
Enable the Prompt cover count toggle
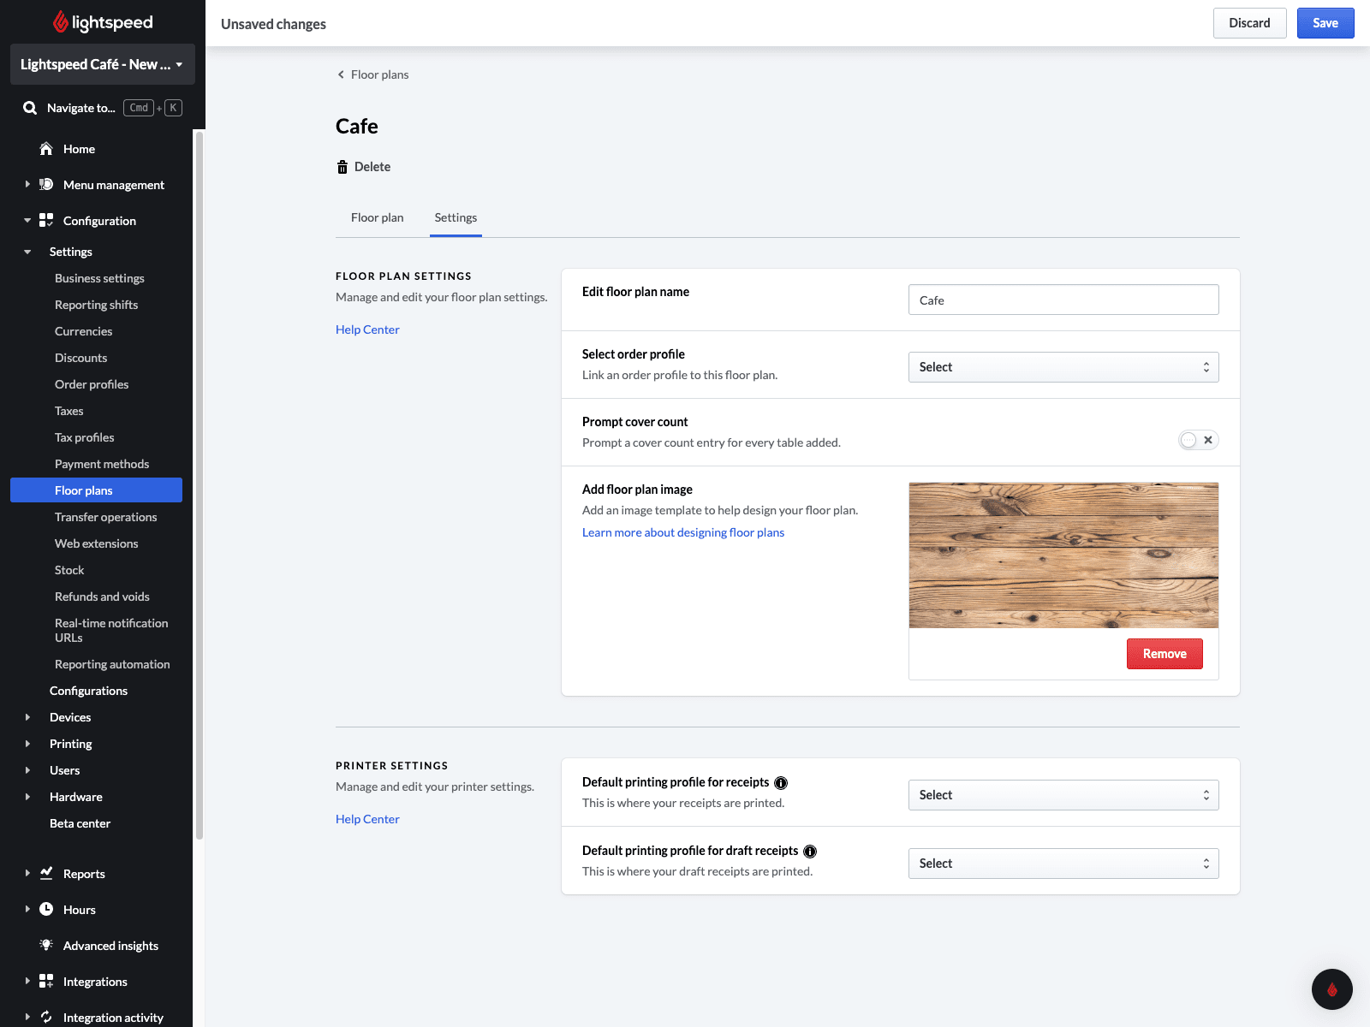[x=1198, y=440]
